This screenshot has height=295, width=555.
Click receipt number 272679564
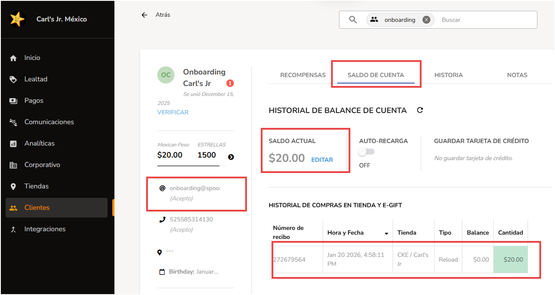(x=289, y=259)
